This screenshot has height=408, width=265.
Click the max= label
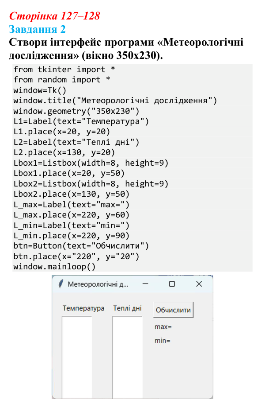pos(163,327)
